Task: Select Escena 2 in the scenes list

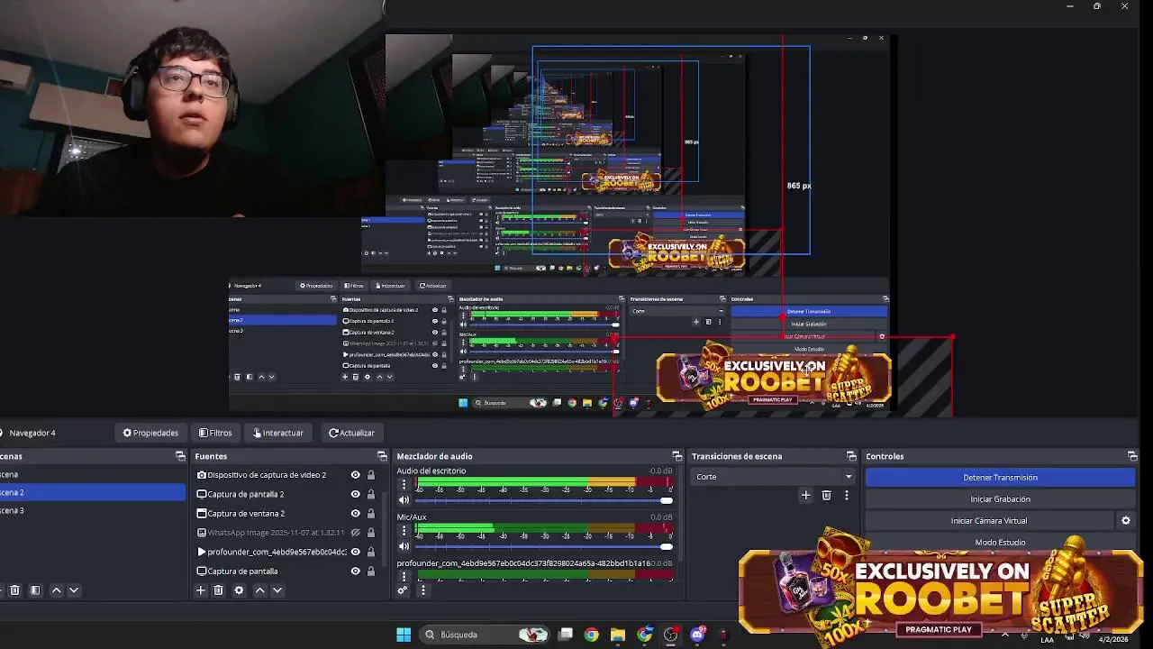Action: (x=93, y=492)
